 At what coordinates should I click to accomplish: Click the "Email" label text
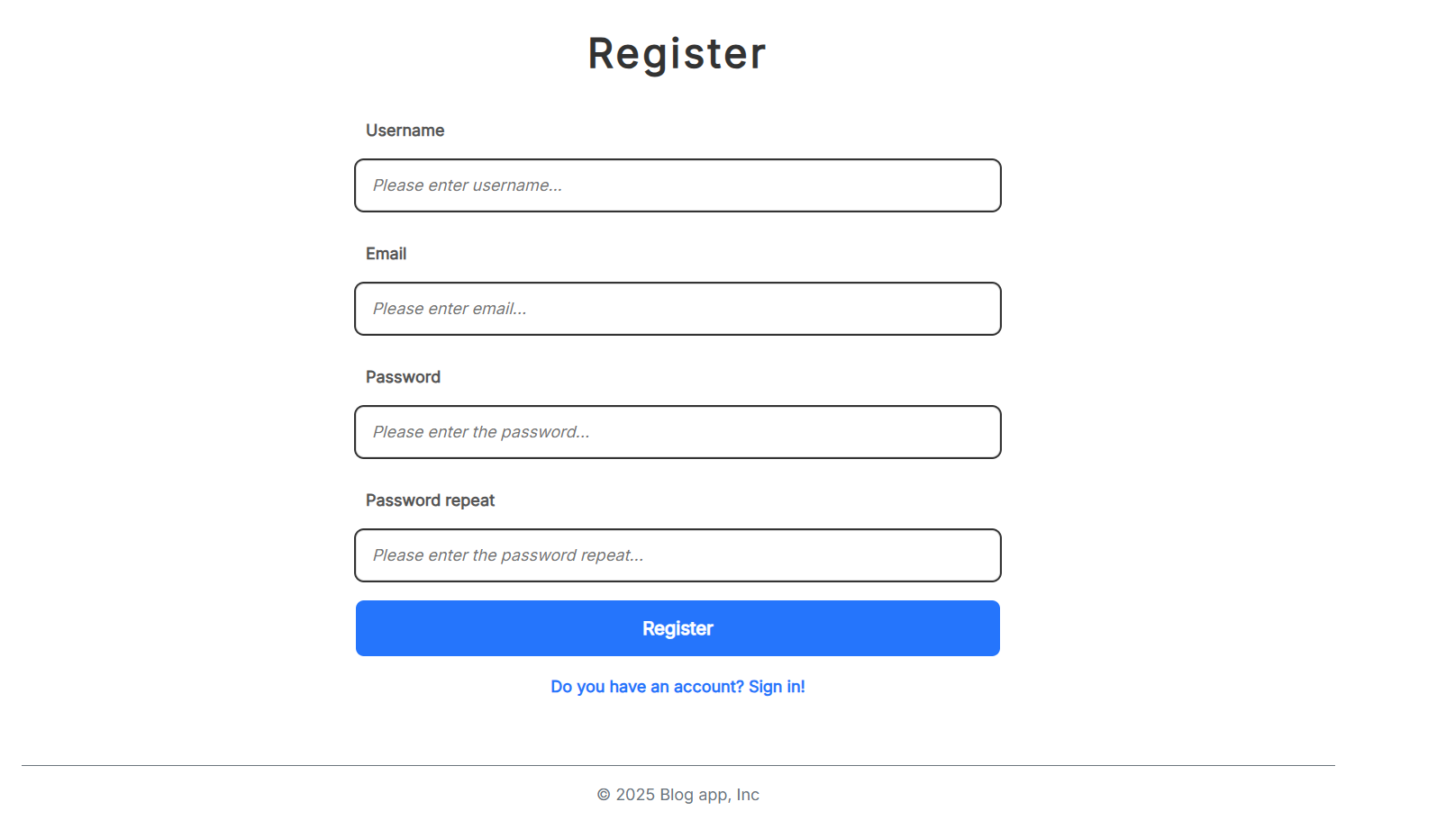point(386,254)
